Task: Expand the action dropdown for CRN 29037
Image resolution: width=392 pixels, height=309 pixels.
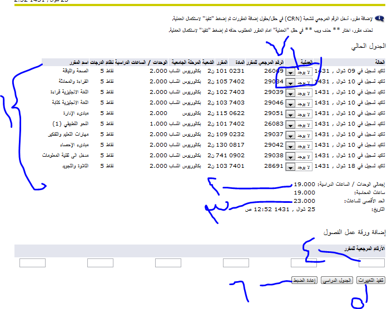Action: pyautogui.click(x=299, y=136)
